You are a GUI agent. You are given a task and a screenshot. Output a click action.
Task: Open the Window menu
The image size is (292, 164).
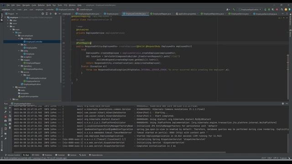72,5
